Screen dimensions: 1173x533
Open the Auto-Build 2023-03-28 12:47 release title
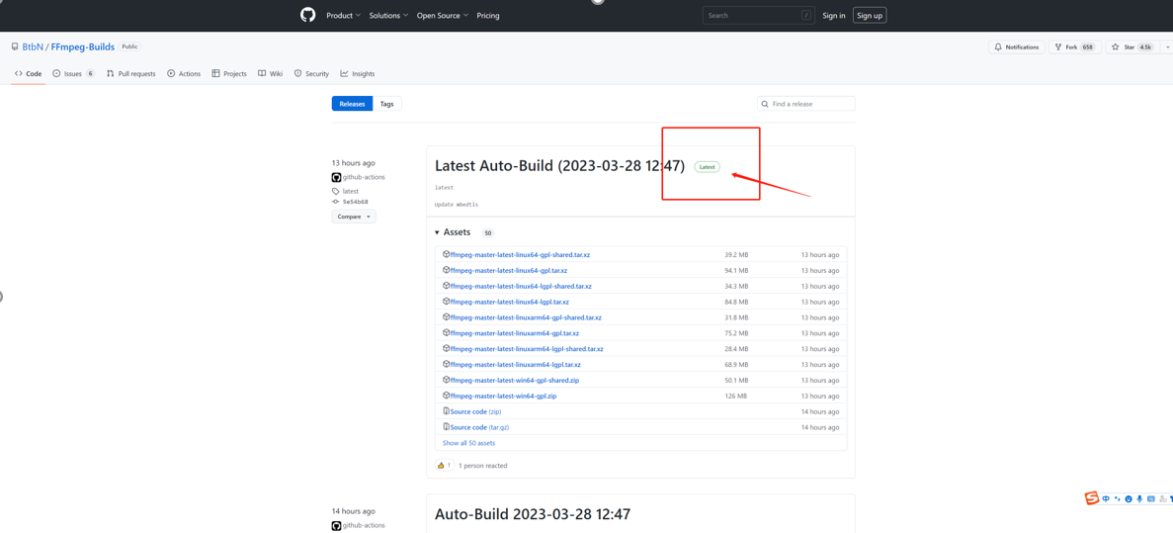point(533,514)
